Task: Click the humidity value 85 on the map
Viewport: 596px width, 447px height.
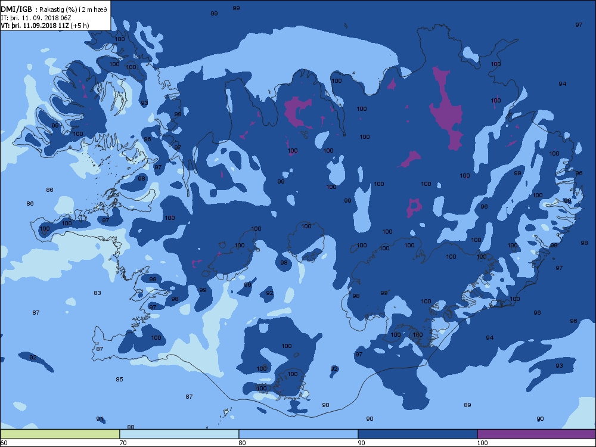Action: pos(119,379)
